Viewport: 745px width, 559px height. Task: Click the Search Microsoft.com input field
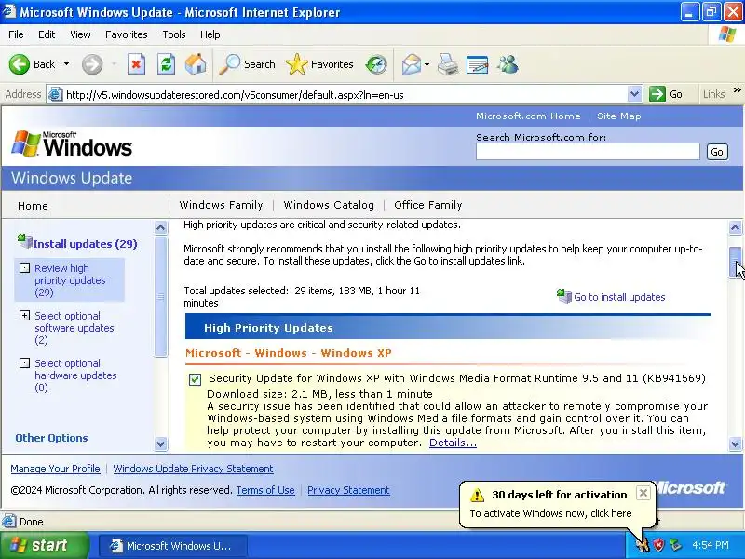[x=588, y=152]
